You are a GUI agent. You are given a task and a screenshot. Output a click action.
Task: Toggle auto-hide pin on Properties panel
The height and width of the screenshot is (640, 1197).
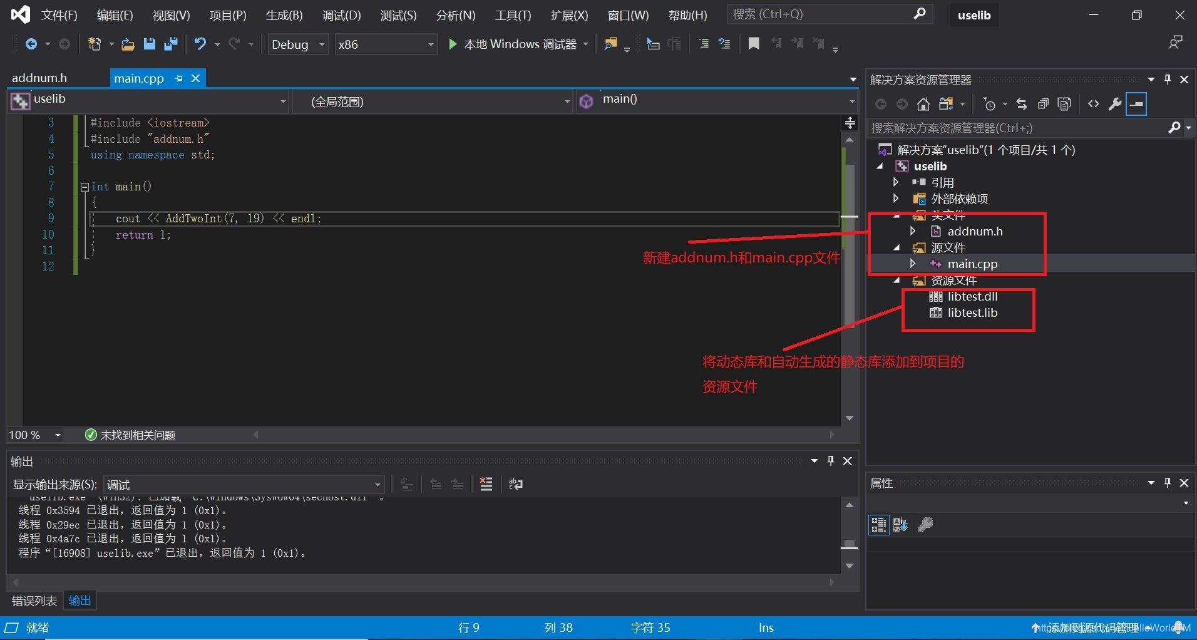[1168, 483]
